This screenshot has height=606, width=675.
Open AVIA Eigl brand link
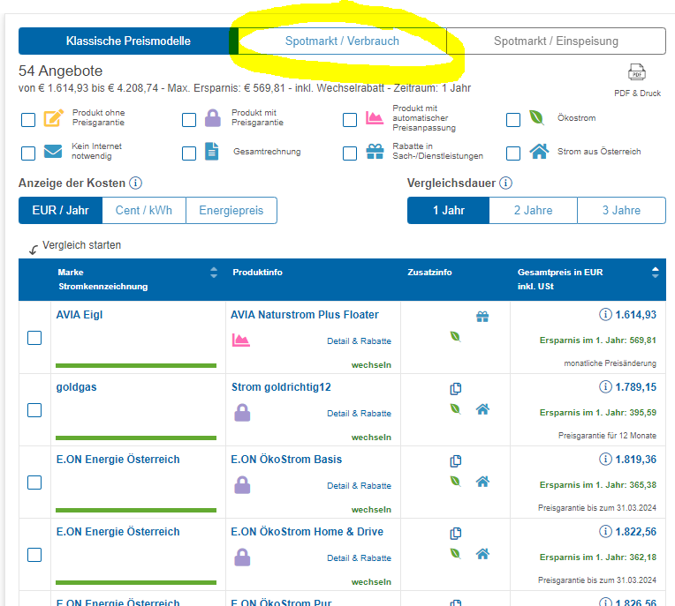click(x=80, y=315)
